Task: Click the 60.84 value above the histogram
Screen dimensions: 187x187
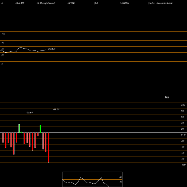Action: click(30, 113)
